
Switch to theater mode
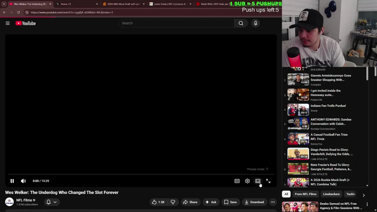258,181
